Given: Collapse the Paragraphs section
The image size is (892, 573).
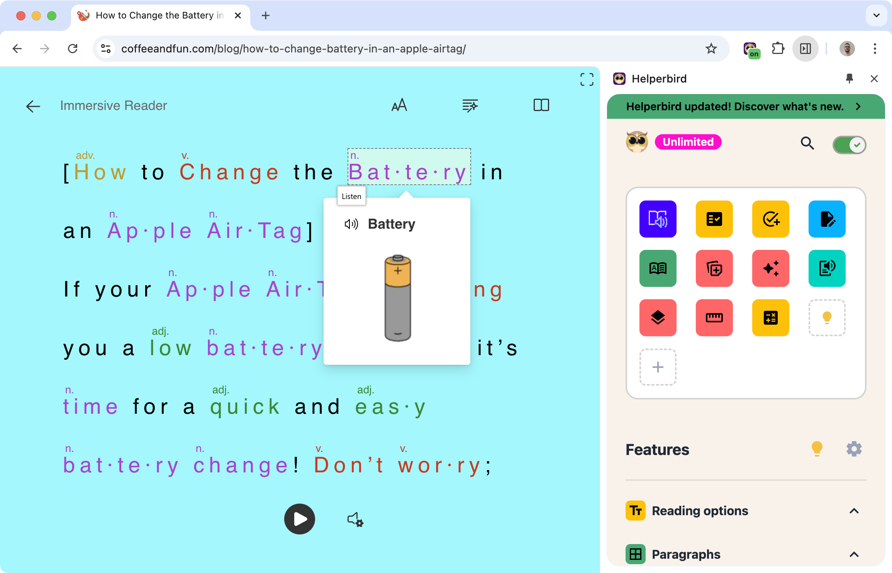Looking at the screenshot, I should pos(854,554).
